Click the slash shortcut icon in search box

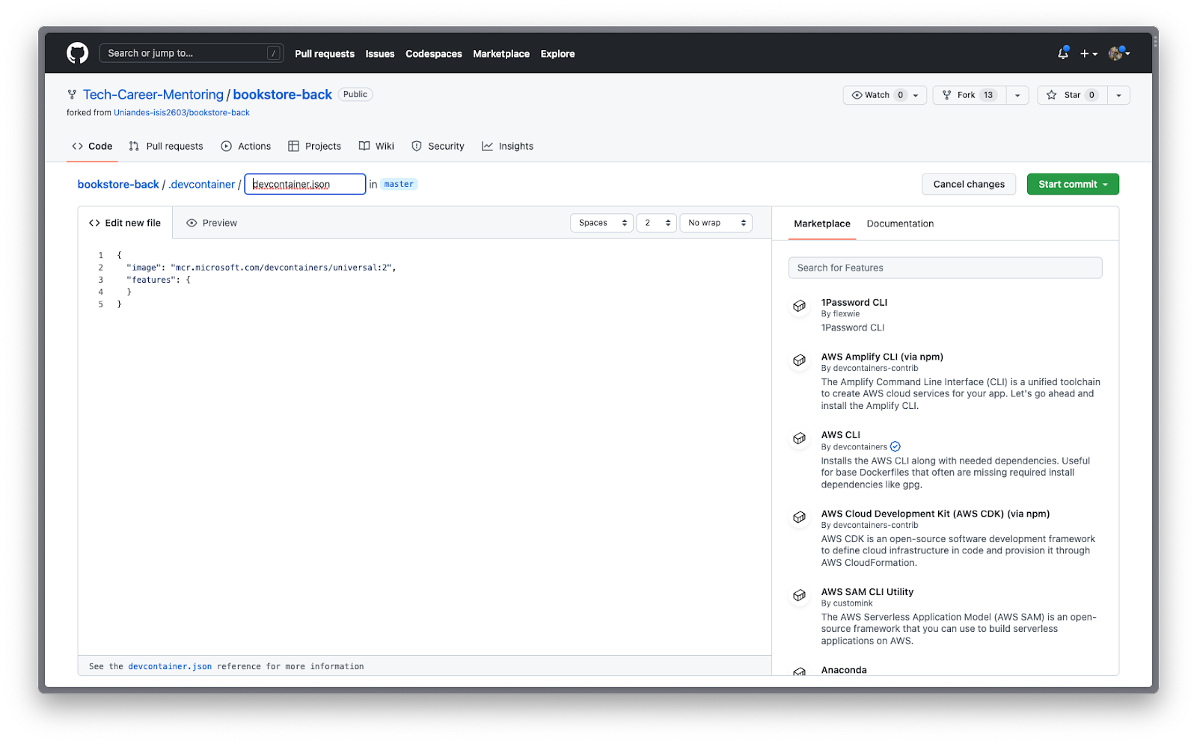tap(273, 53)
